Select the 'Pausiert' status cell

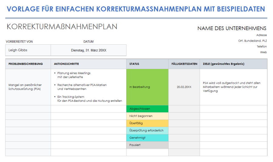pos(147,145)
